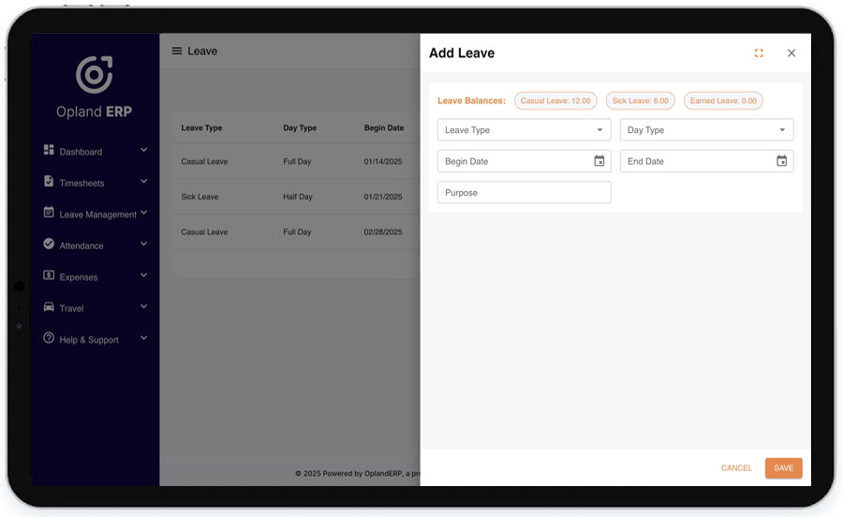Click the Purpose input field
This screenshot has height=517, width=843.
524,193
